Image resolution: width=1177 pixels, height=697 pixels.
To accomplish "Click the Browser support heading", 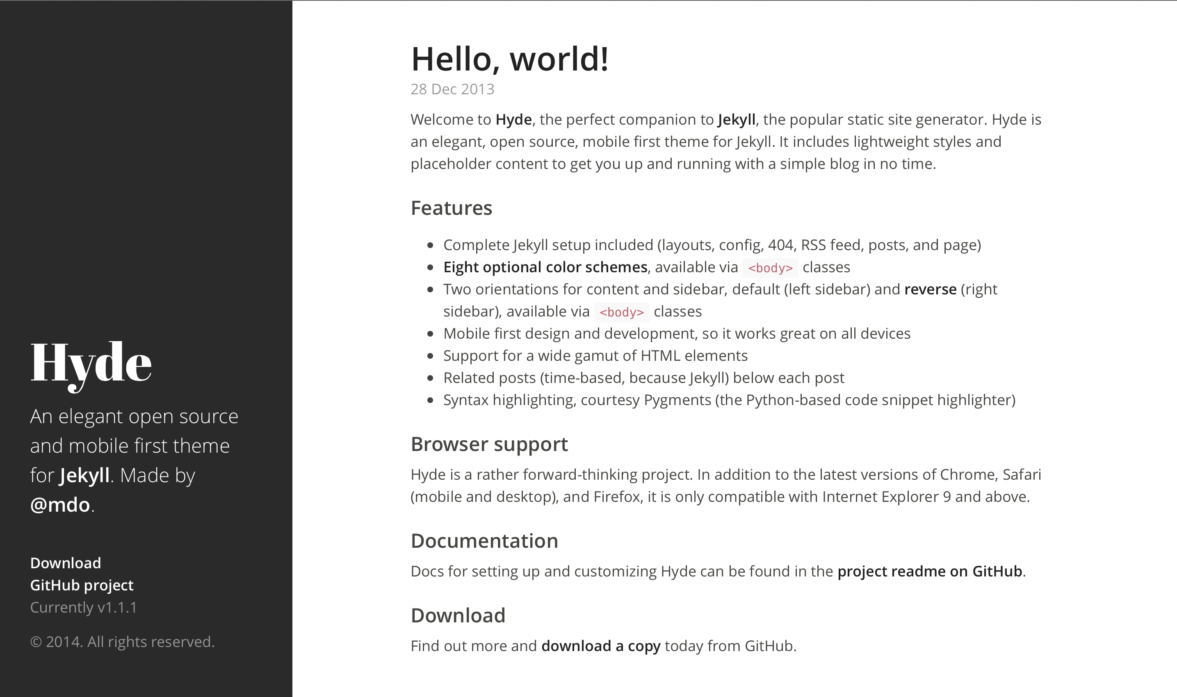I will [x=489, y=444].
